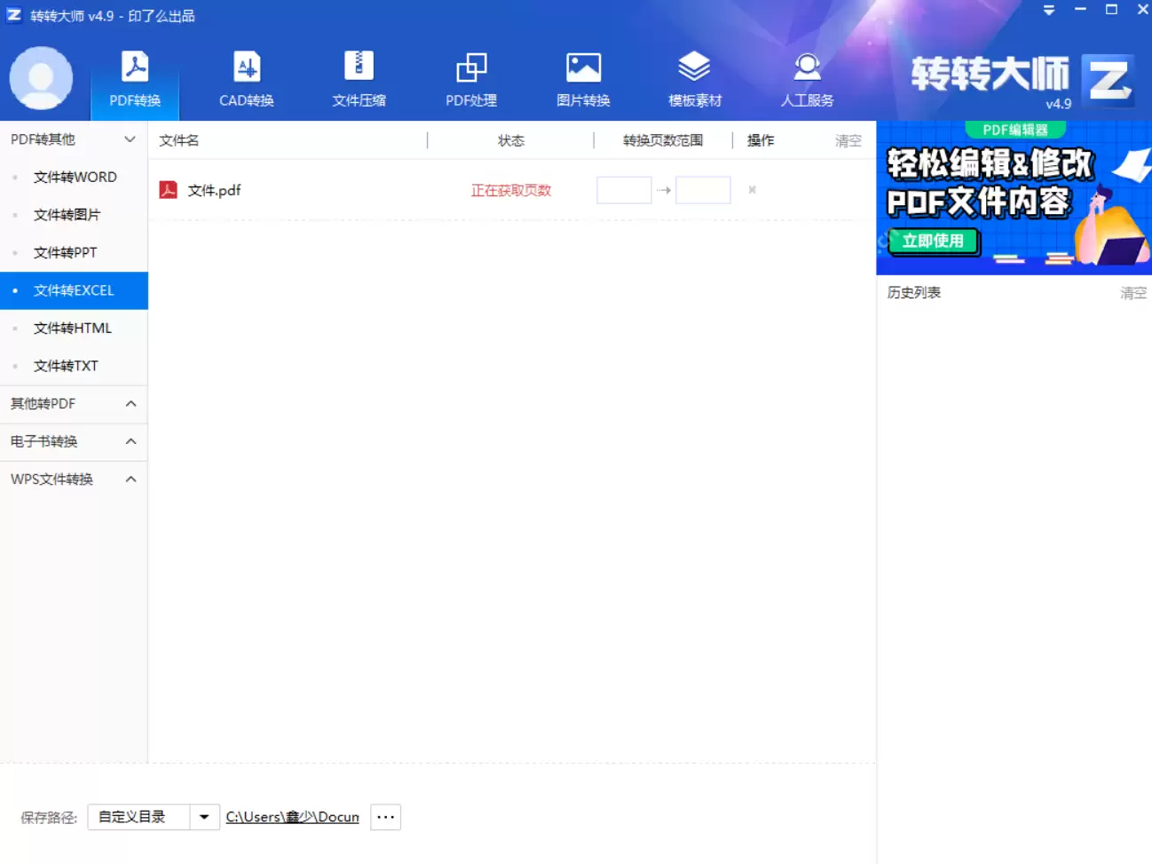
Task: Select the PDF转换 toolbar icon
Action: point(135,78)
